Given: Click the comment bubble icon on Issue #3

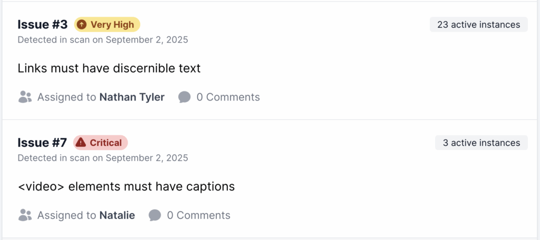Looking at the screenshot, I should click(184, 97).
